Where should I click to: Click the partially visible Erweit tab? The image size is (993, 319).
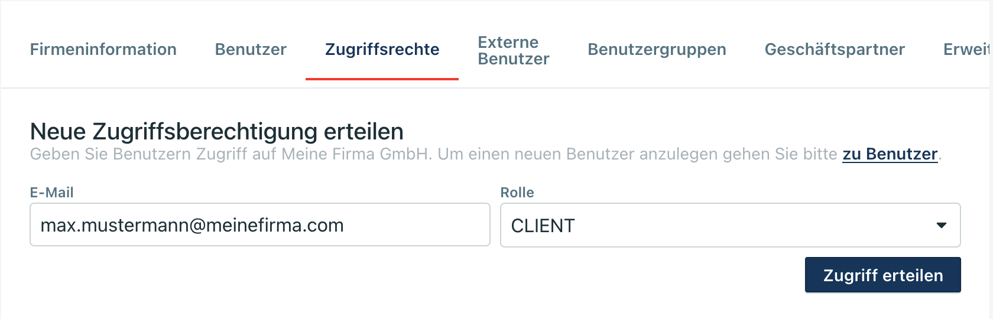click(x=967, y=50)
